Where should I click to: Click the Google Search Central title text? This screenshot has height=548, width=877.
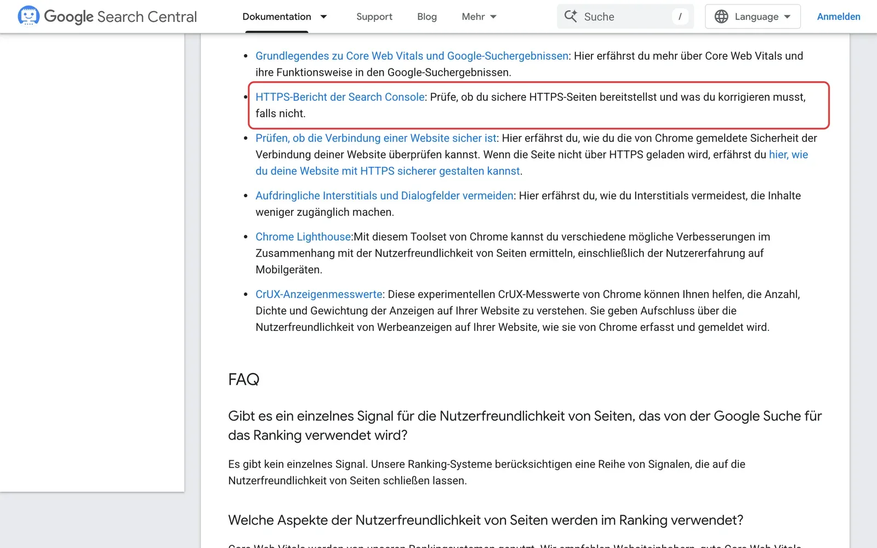(120, 16)
